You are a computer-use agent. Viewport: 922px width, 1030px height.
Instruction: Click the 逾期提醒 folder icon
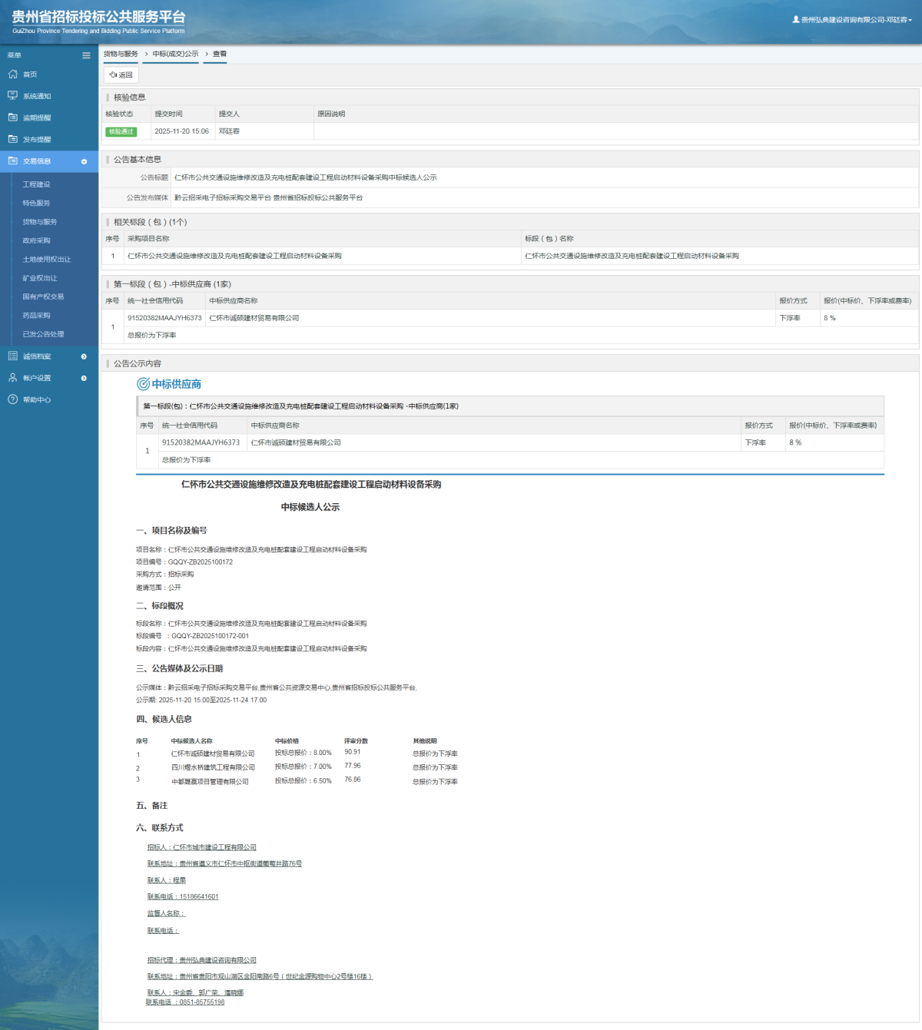click(12, 118)
